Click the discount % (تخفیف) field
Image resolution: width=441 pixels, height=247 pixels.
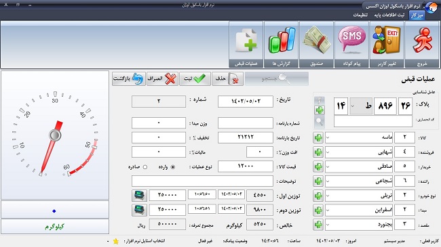click(x=159, y=137)
